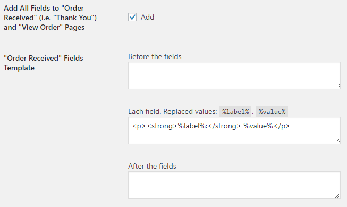Click the %value% code tag
Viewport: 347px width, 207px height.
[x=272, y=111]
